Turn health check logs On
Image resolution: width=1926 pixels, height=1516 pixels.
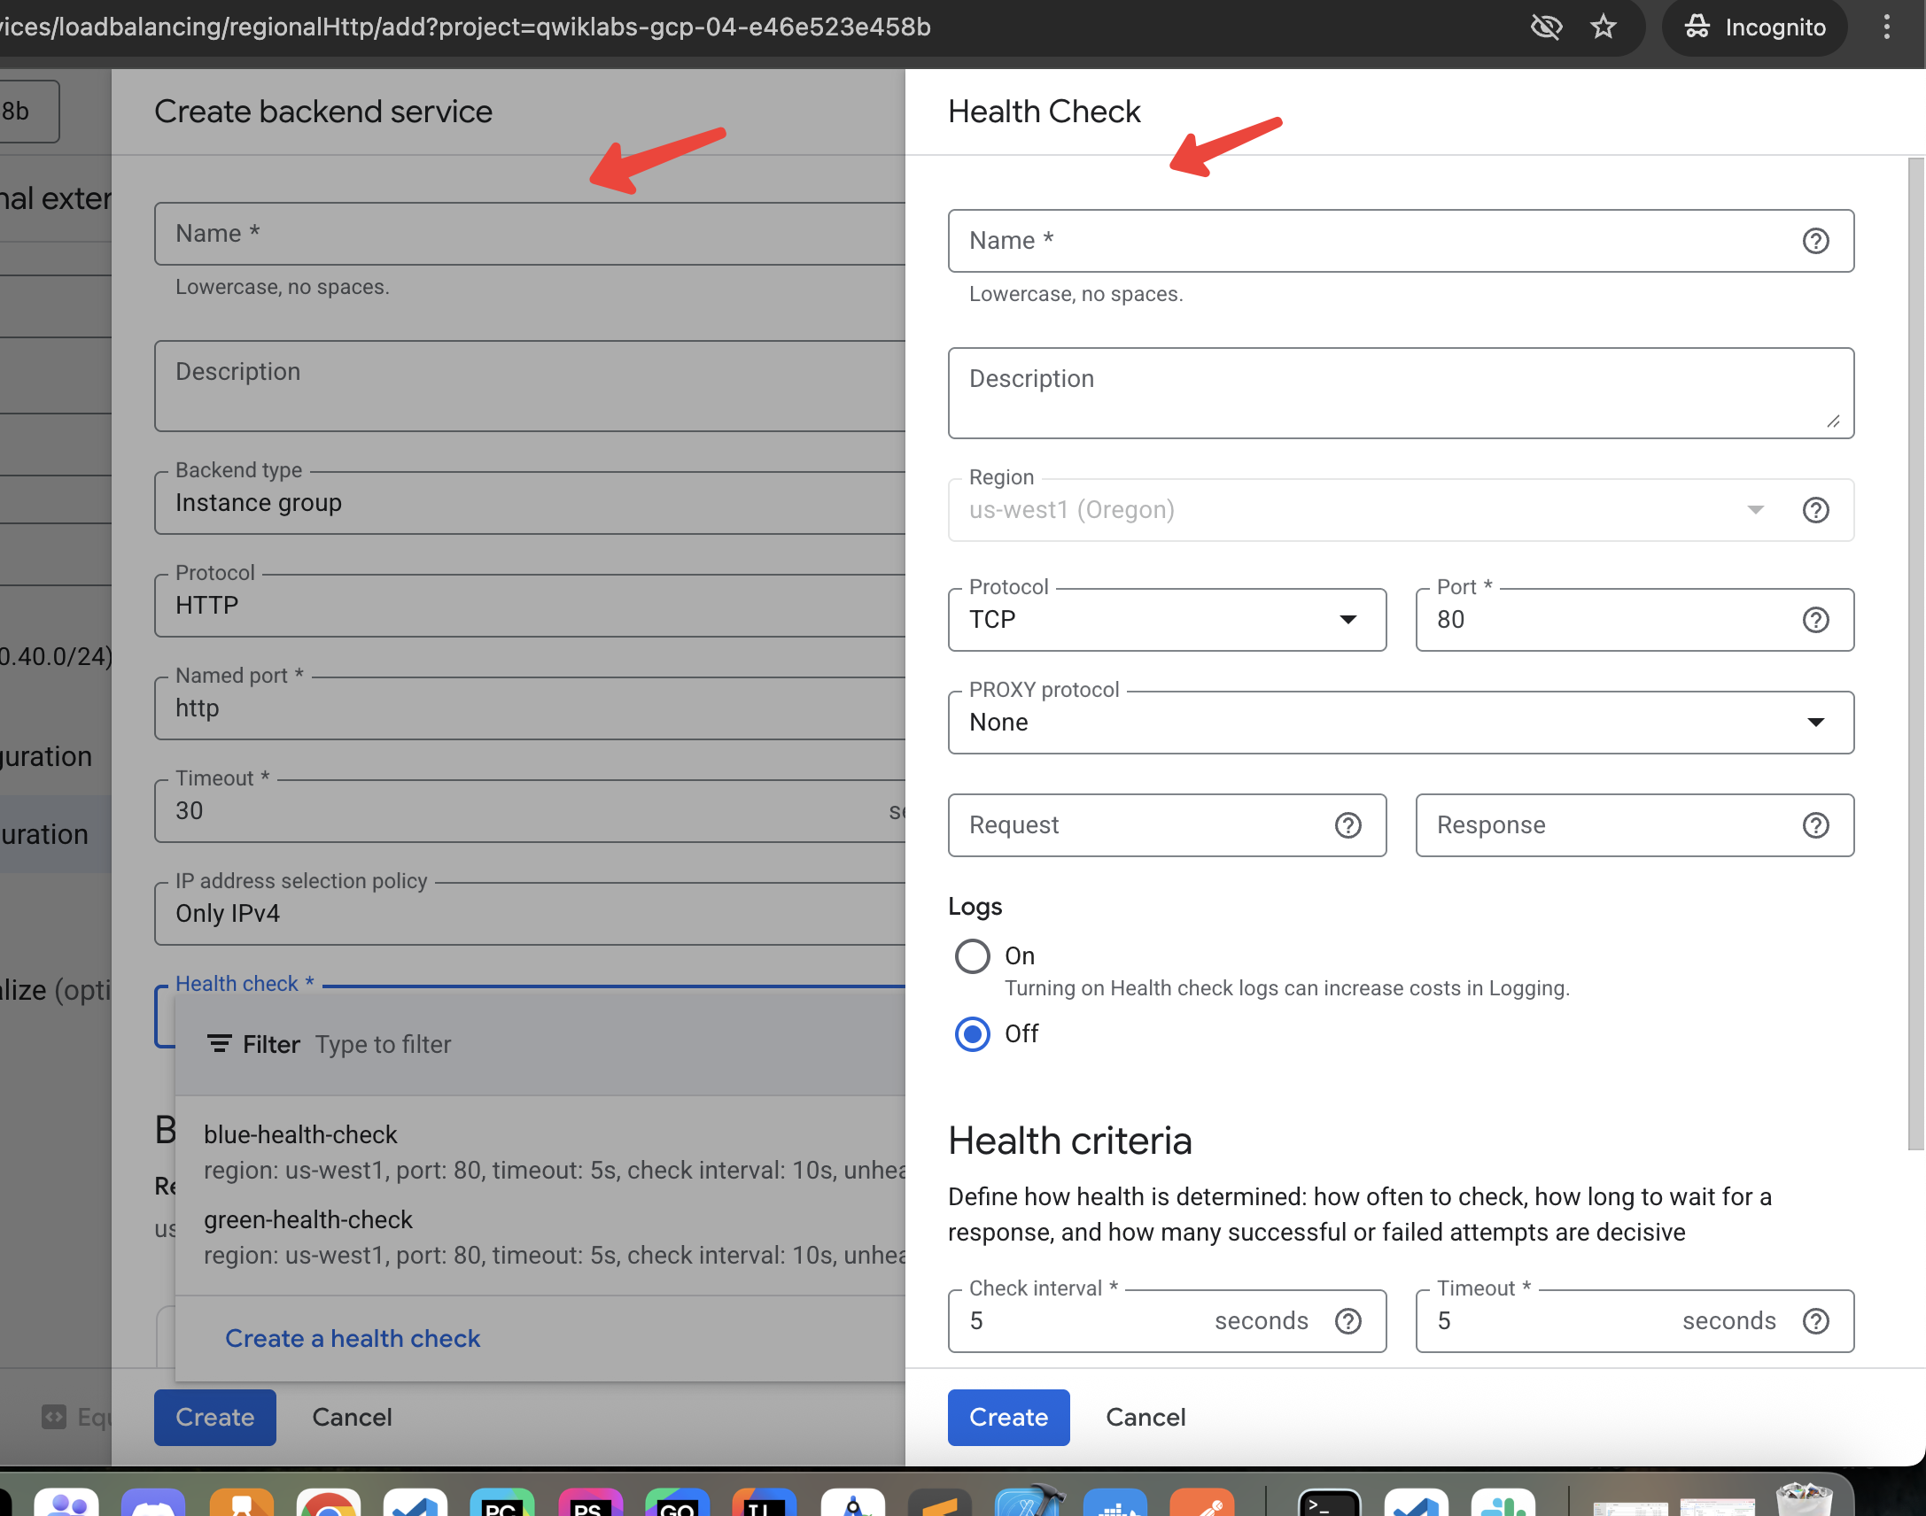pyautogui.click(x=973, y=956)
